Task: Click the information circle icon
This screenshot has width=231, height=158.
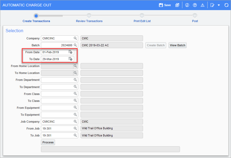Action: [187, 5]
